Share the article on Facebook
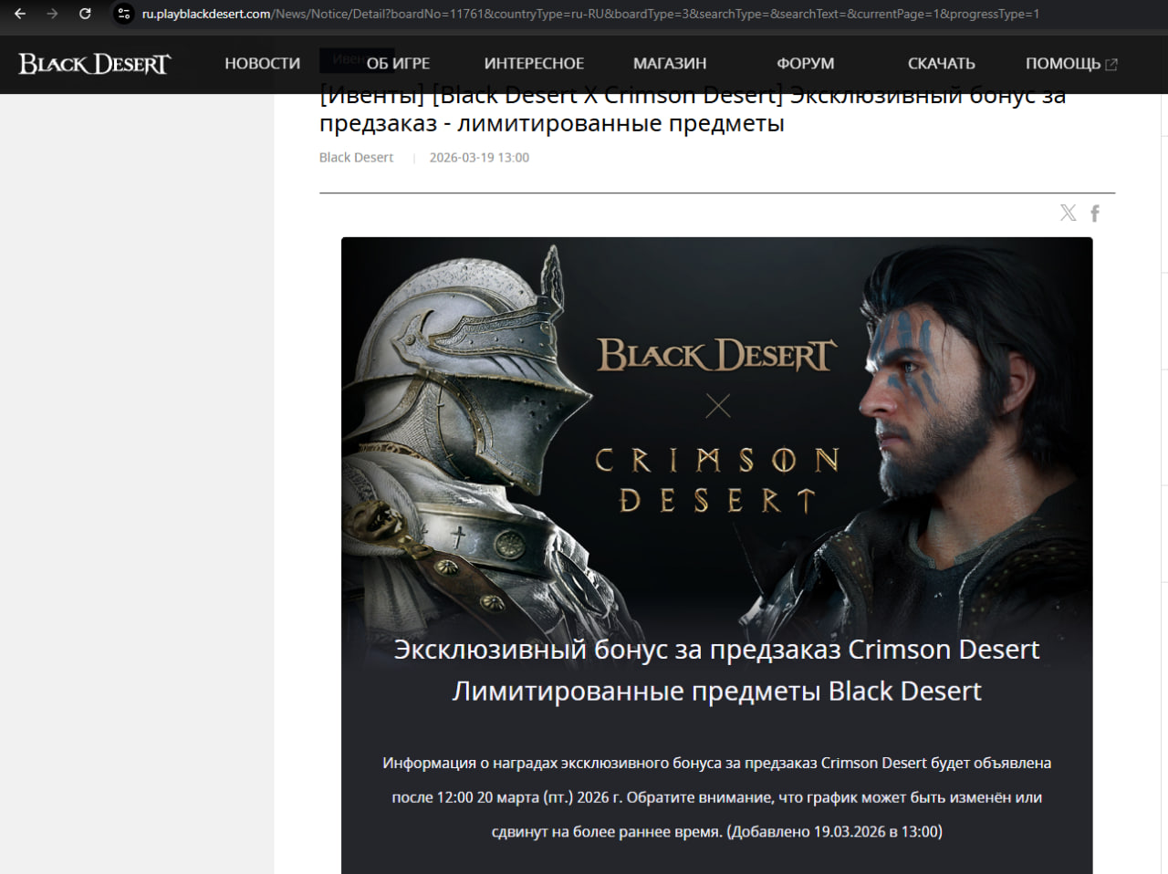The height and width of the screenshot is (874, 1168). (x=1095, y=213)
